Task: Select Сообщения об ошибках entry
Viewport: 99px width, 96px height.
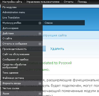Action: (22, 60)
